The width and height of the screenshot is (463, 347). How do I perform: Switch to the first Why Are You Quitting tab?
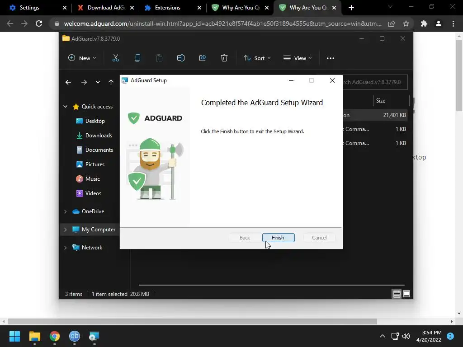click(241, 8)
